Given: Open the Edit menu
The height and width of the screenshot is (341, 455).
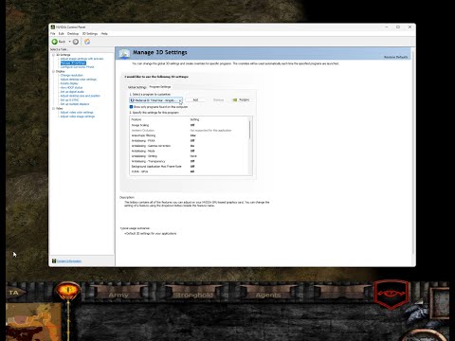Looking at the screenshot, I should click(x=62, y=34).
